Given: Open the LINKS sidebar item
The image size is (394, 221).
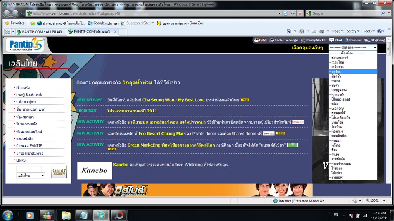Looking at the screenshot, I should click(21, 160).
